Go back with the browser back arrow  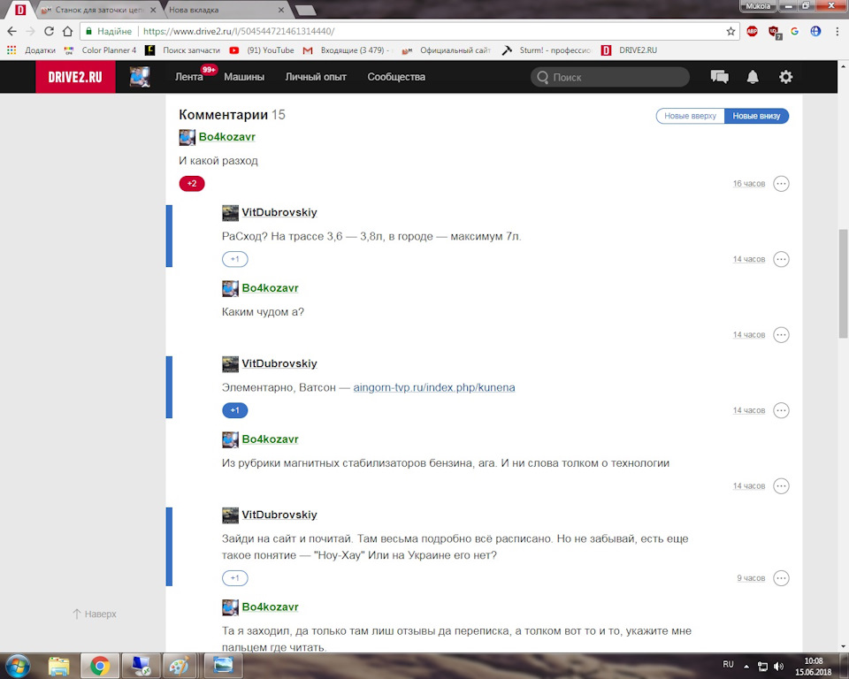11,32
